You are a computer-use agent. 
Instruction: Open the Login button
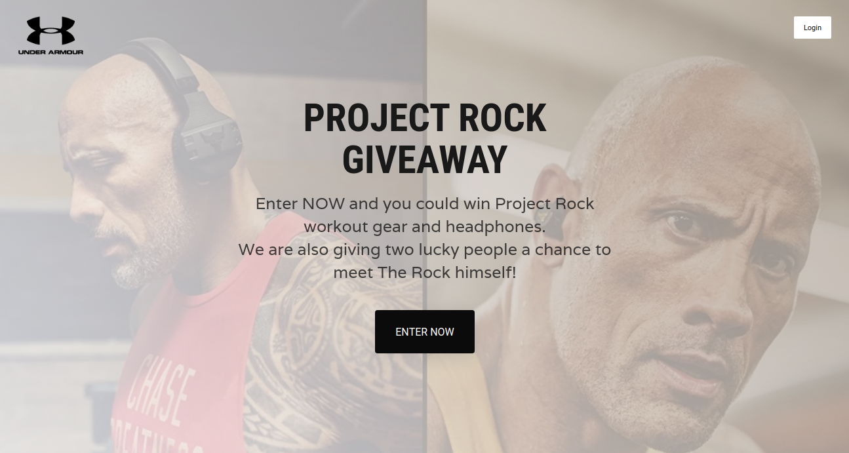click(x=812, y=28)
